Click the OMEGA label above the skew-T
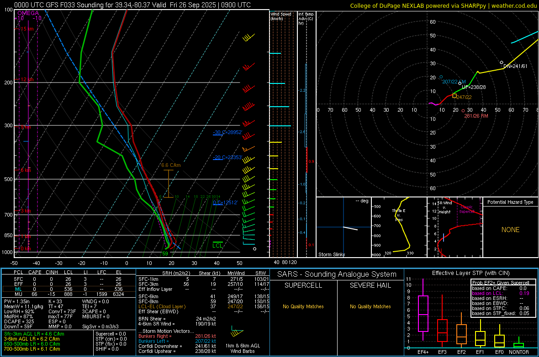The width and height of the screenshot is (539, 357). pyautogui.click(x=28, y=13)
